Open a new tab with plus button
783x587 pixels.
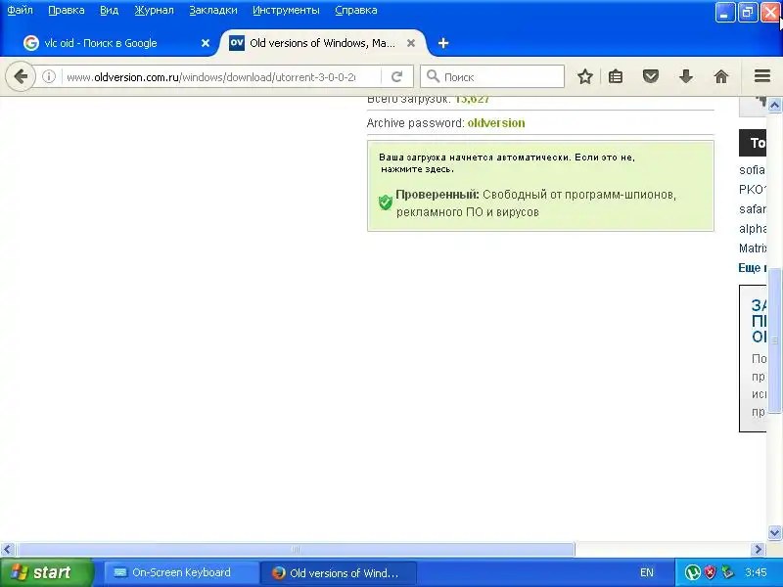pyautogui.click(x=443, y=43)
